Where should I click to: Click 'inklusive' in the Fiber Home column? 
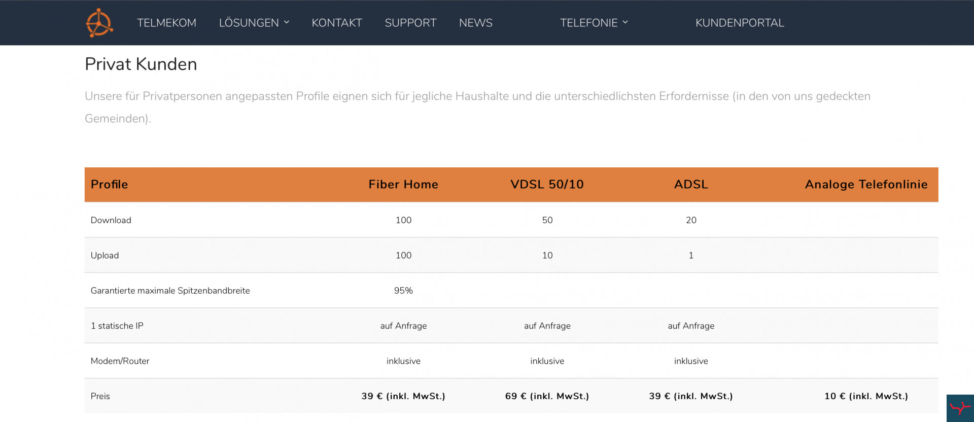(x=403, y=361)
